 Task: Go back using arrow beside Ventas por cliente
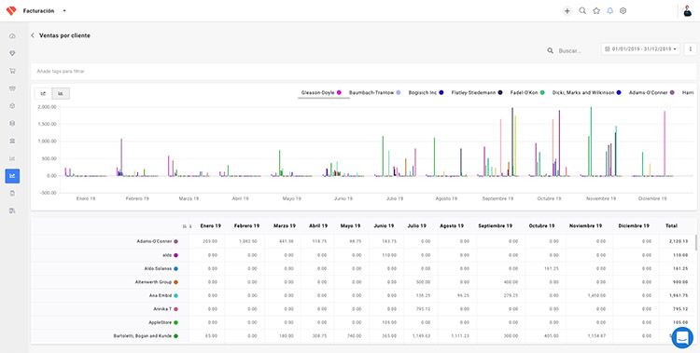pyautogui.click(x=33, y=35)
